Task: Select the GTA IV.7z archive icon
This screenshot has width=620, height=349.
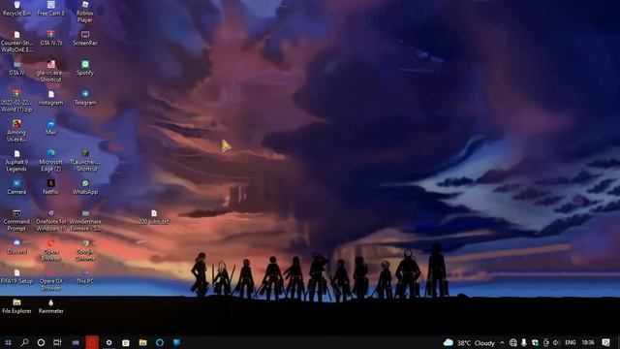Action: [51, 39]
